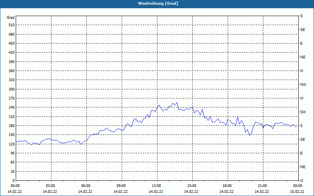This screenshot has height=196, width=314.
Task: Click the 240 y-axis value
Action: pos(12,107)
